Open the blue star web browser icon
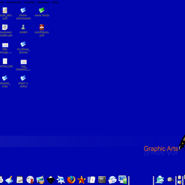The width and height of the screenshot is (185, 185). coord(61,180)
